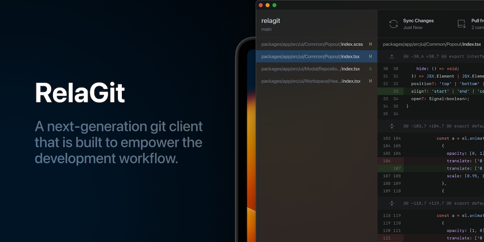Screen dimensions: 484x242
Task: Maximize the window with green button
Action: click(x=274, y=5)
